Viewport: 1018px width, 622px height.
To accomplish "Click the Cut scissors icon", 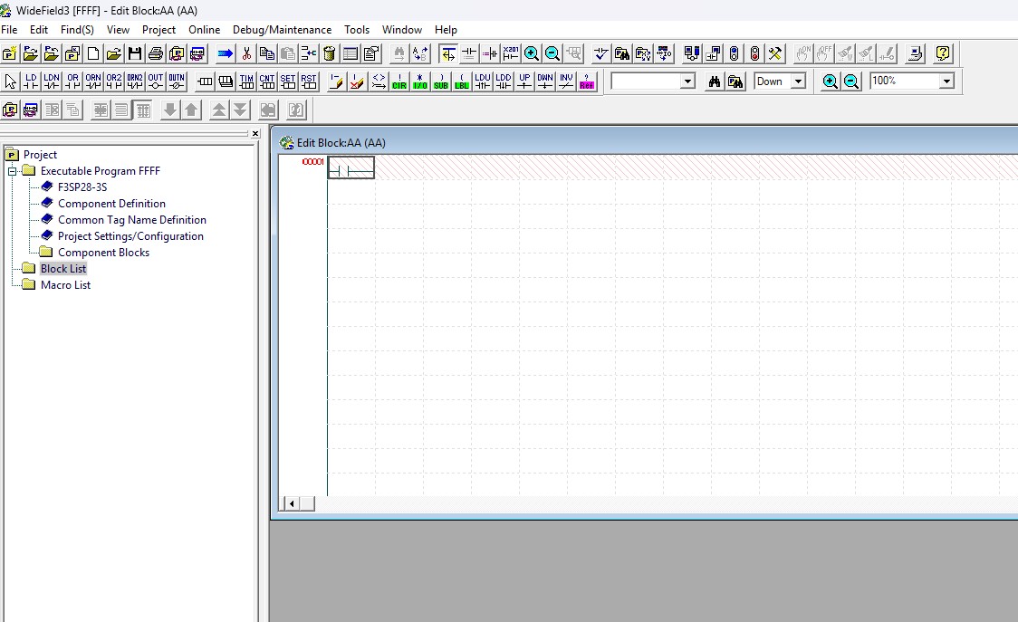I will click(x=246, y=53).
